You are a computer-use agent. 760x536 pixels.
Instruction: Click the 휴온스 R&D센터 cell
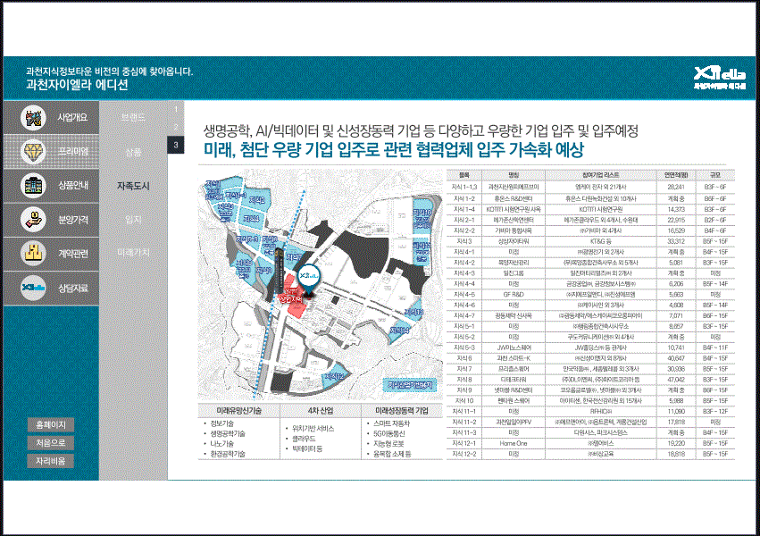[x=514, y=198]
